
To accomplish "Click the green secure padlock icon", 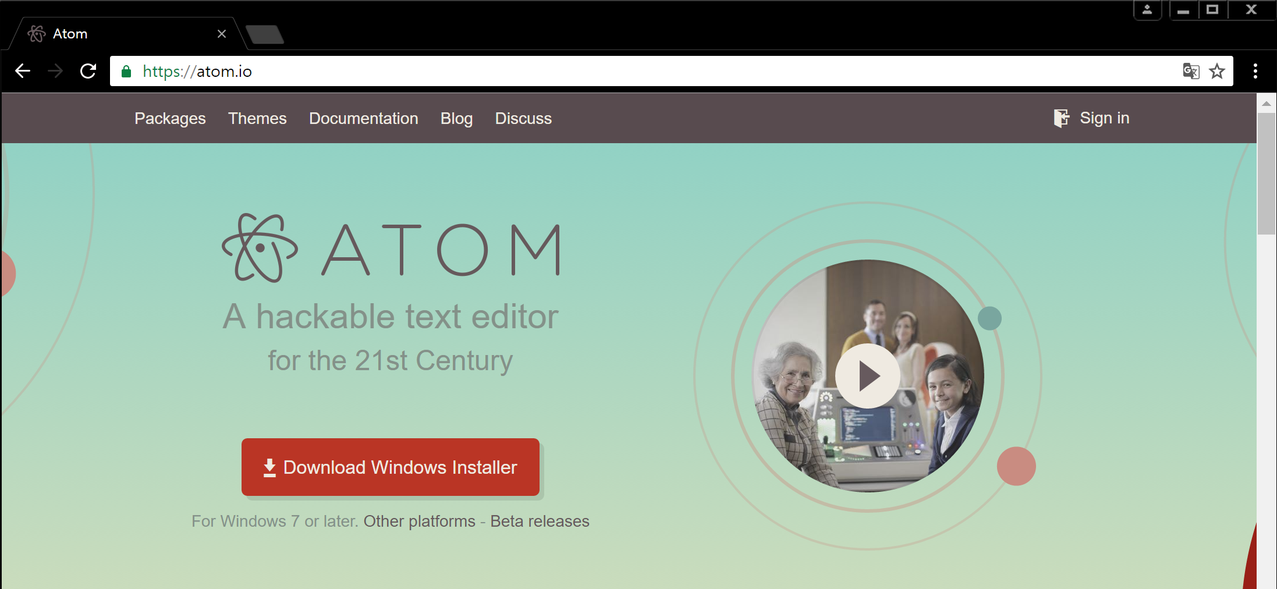I will point(126,72).
